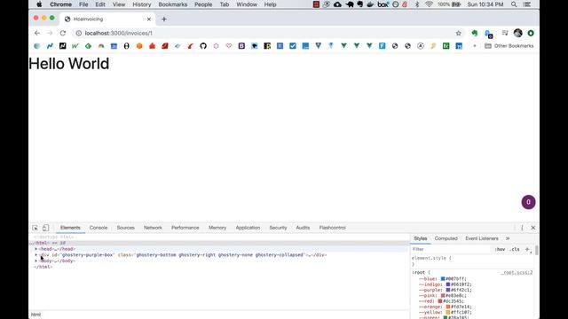This screenshot has width=568, height=319.
Task: Open the purple B Bootstrap bookmark icon
Action: pos(241,46)
